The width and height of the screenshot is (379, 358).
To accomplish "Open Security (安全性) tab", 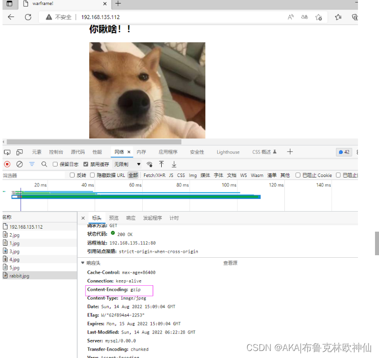I will coord(197,152).
